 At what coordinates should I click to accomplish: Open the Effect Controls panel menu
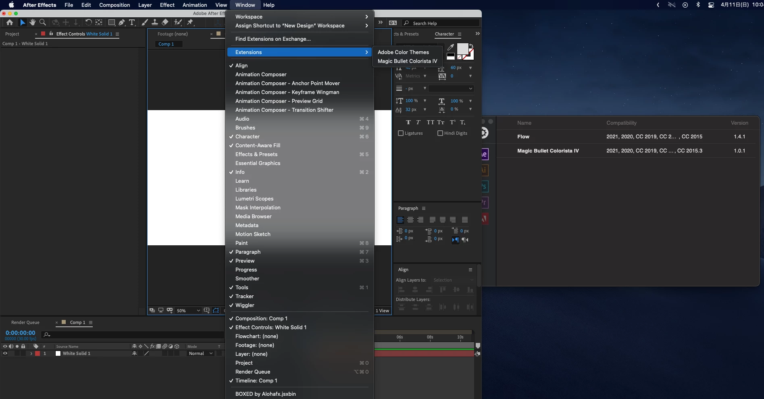117,34
